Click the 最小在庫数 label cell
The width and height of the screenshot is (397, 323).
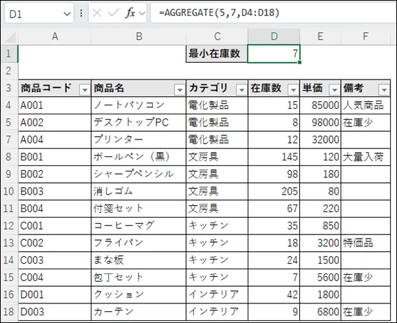(217, 54)
